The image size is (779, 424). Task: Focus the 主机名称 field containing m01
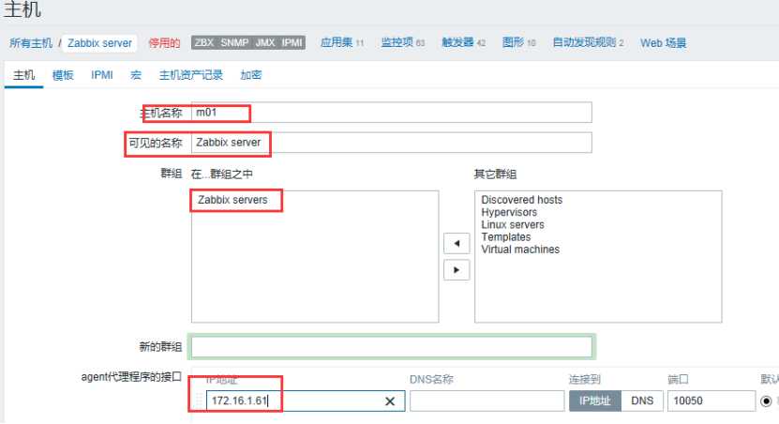coord(392,113)
